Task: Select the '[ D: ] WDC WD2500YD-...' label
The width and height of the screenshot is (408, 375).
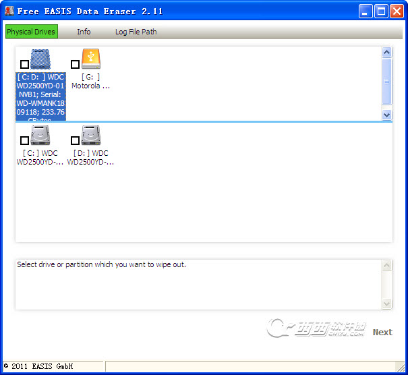Action: (90, 157)
